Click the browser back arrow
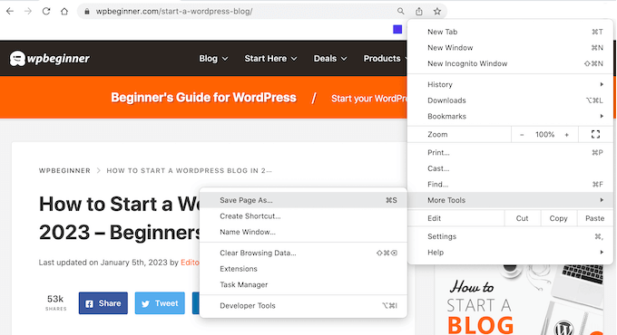The width and height of the screenshot is (617, 335). pos(10,12)
